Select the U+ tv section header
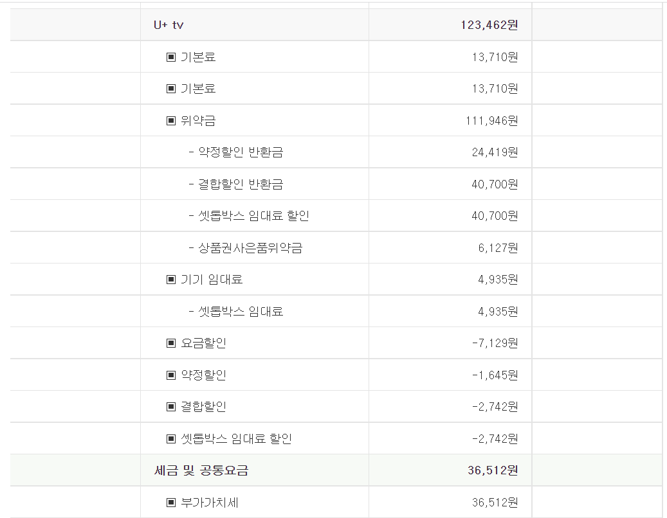The height and width of the screenshot is (518, 667). pyautogui.click(x=169, y=25)
